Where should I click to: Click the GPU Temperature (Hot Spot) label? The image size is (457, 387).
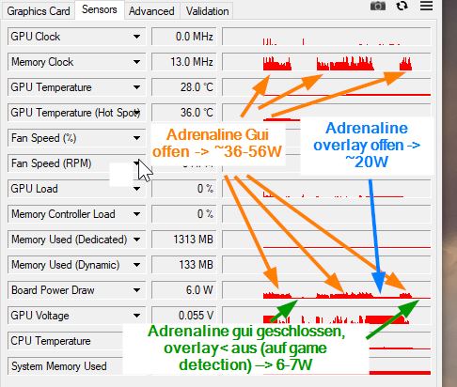[x=75, y=113]
